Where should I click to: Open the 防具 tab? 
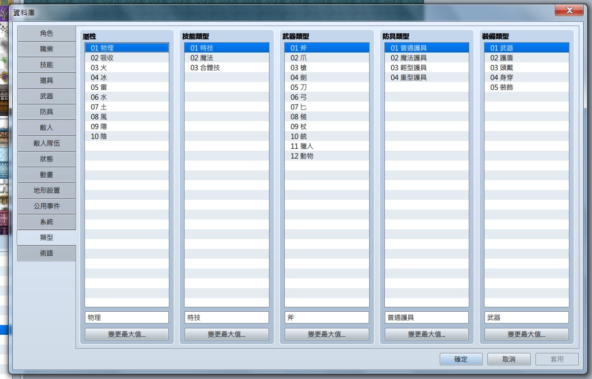(47, 112)
